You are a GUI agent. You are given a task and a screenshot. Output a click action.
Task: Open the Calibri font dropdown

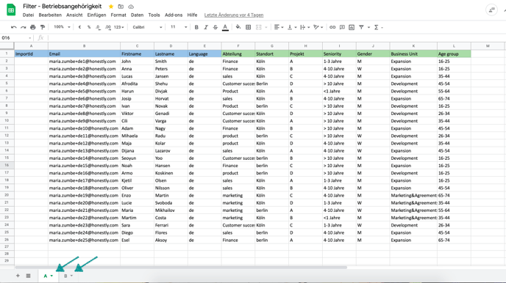[147, 27]
